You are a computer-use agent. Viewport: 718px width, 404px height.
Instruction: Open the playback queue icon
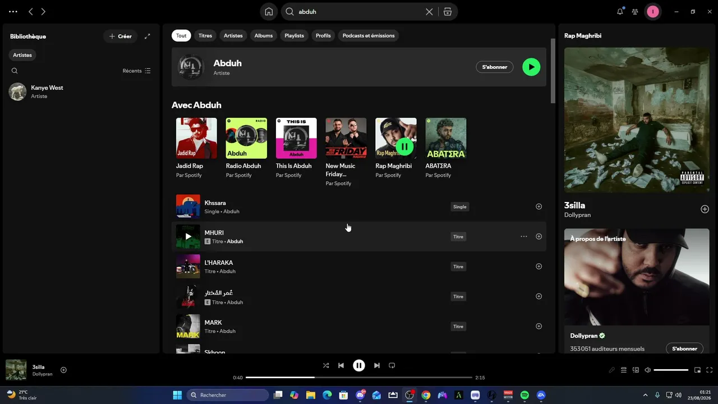(624, 370)
